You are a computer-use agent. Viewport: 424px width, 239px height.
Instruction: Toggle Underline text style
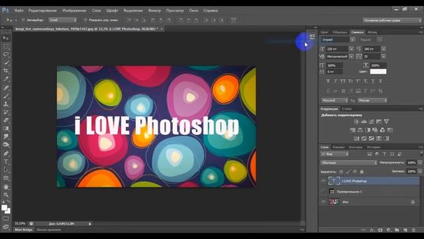373,81
